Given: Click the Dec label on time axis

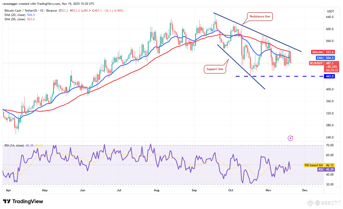Looking at the screenshot, I should pos(305,190).
